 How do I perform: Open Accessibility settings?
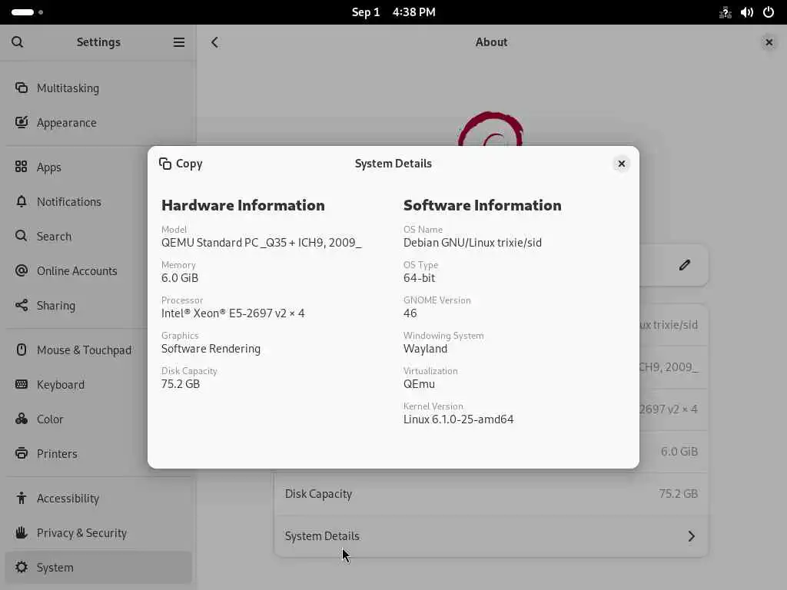98,499
